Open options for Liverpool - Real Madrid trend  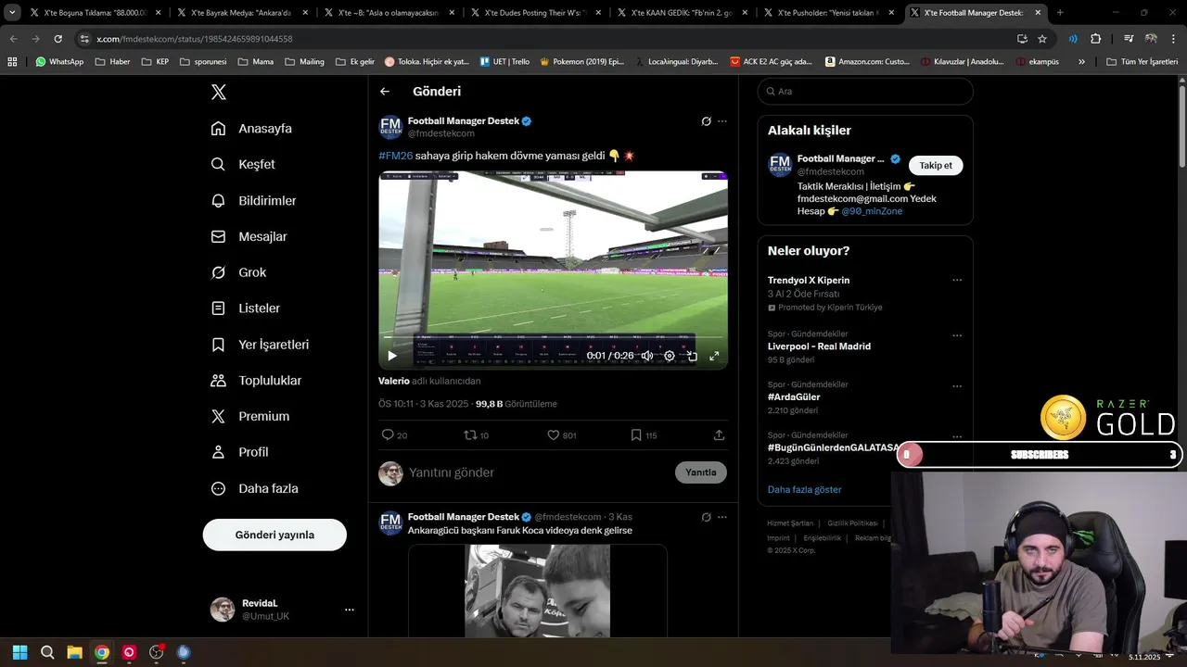957,335
